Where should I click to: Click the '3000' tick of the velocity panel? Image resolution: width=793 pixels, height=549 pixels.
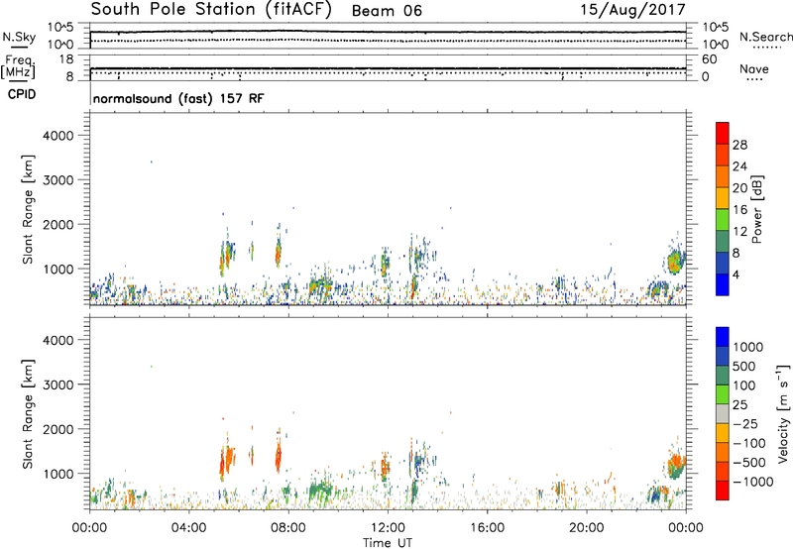coord(57,384)
